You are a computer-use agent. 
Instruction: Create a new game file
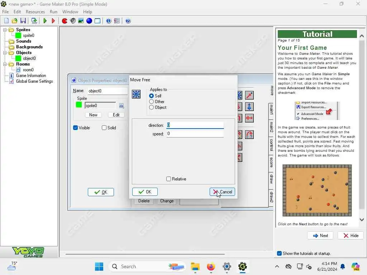(x=6, y=21)
